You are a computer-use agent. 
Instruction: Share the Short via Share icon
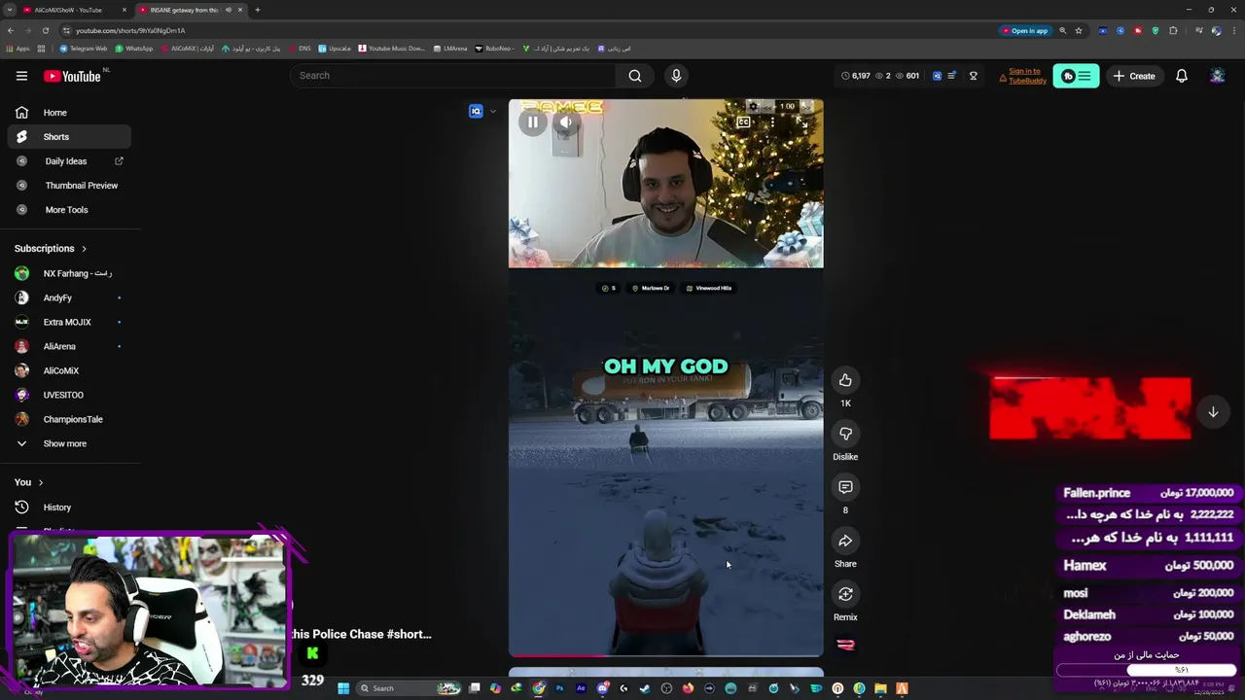click(x=845, y=541)
